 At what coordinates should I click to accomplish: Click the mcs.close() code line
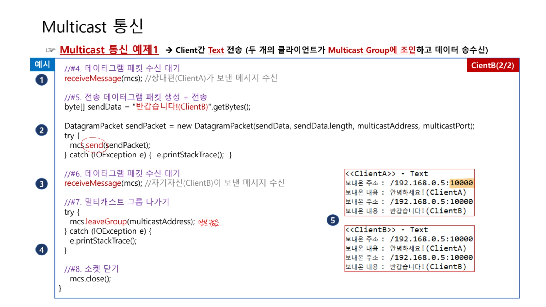click(x=90, y=279)
